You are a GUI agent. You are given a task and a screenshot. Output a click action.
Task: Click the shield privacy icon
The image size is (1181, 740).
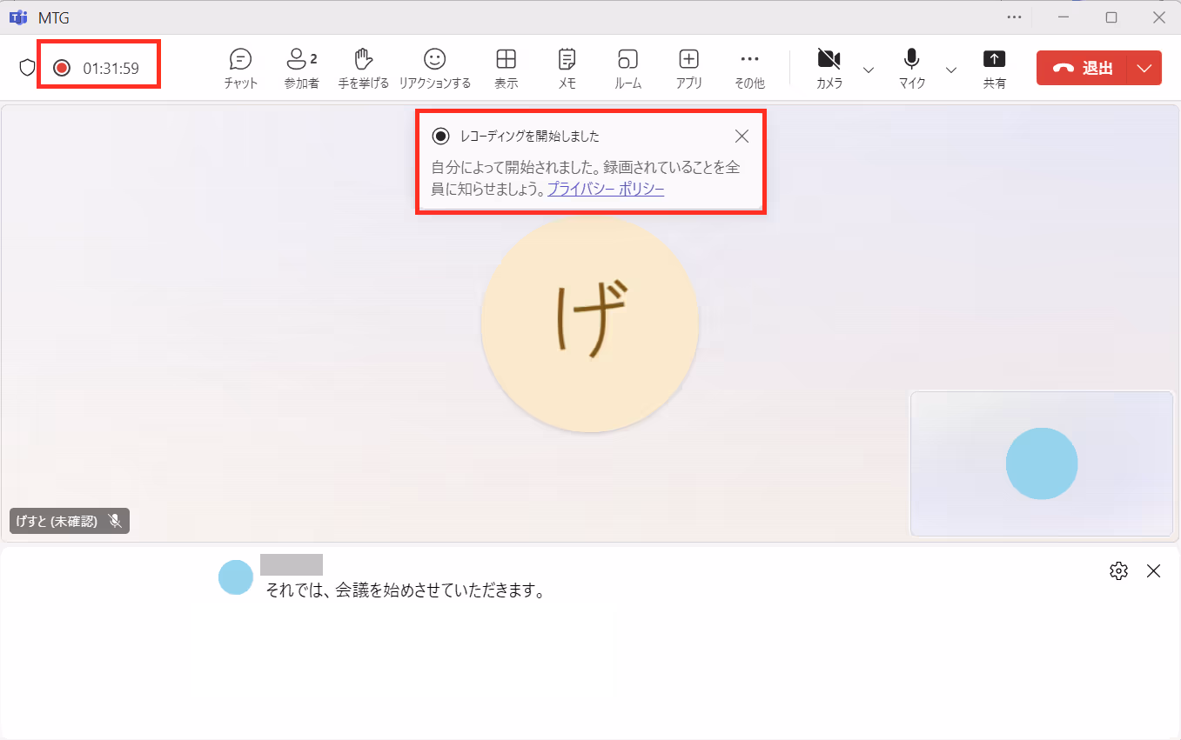(27, 67)
